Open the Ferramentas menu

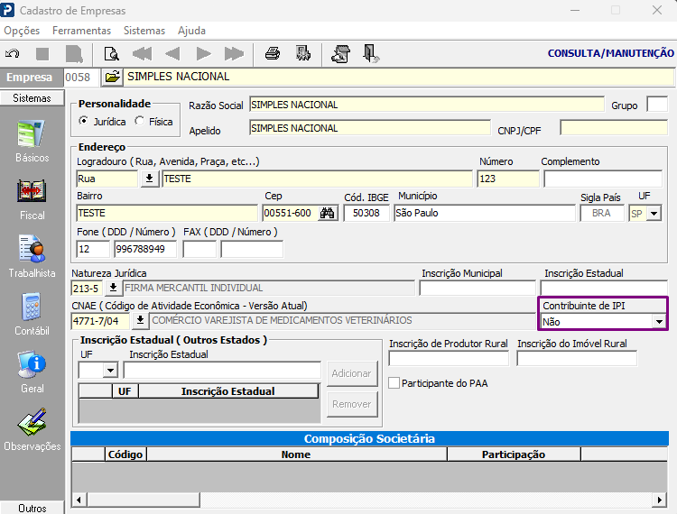(x=81, y=31)
